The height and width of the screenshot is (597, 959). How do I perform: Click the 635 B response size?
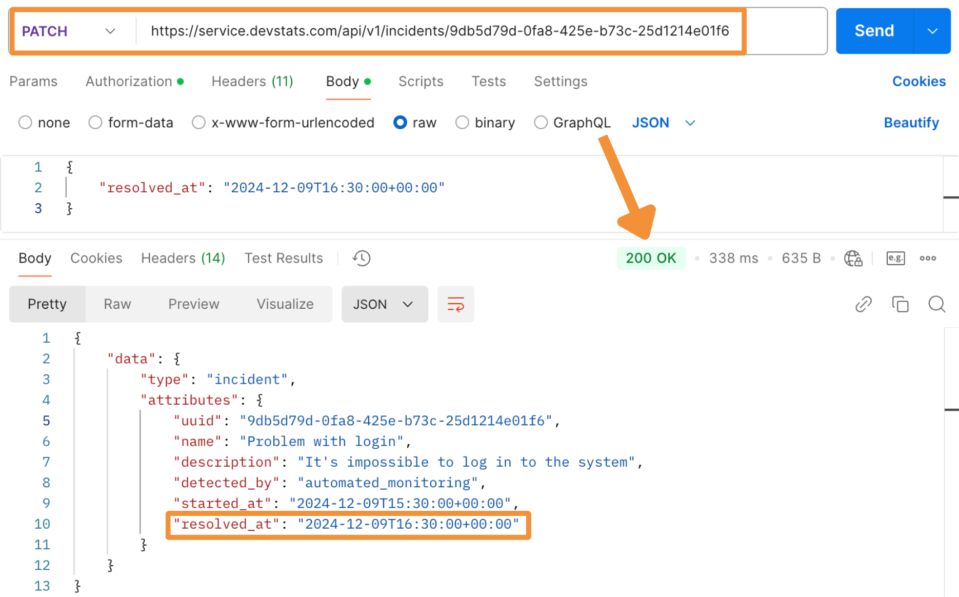[801, 258]
